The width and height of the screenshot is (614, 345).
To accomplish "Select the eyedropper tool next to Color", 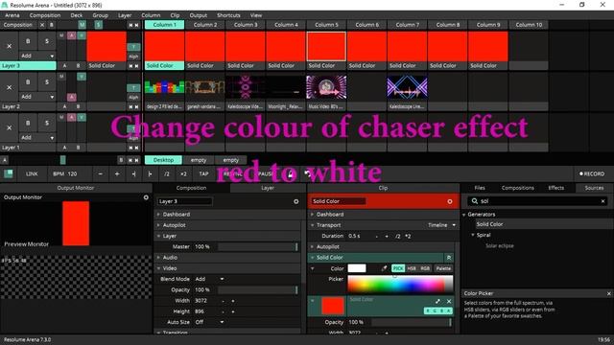I will coord(384,268).
